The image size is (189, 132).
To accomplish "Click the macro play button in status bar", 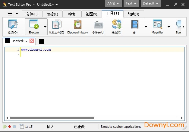I will (x=5, y=127).
